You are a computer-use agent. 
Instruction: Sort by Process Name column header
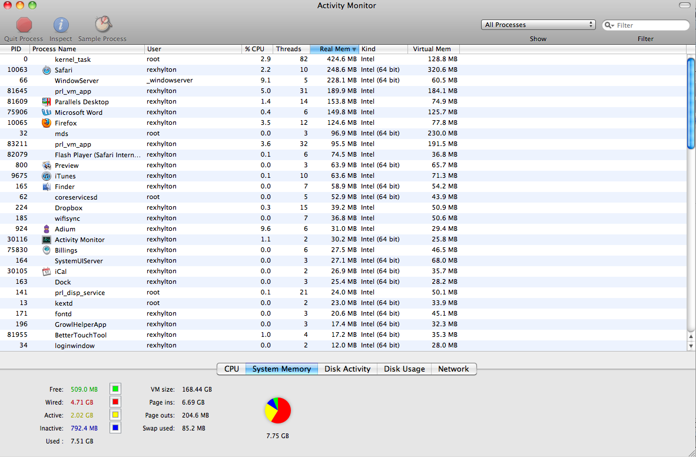[88, 49]
